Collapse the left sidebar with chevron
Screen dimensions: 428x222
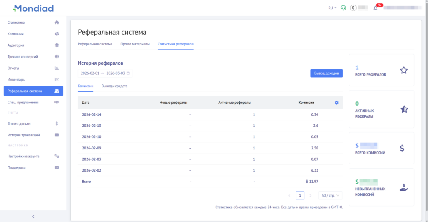point(33,216)
